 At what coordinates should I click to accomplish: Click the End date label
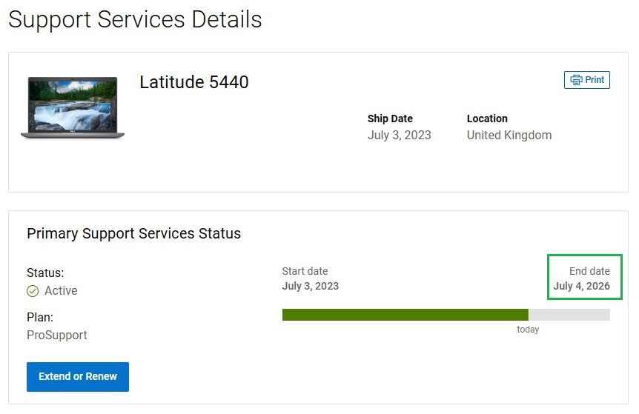(x=589, y=271)
